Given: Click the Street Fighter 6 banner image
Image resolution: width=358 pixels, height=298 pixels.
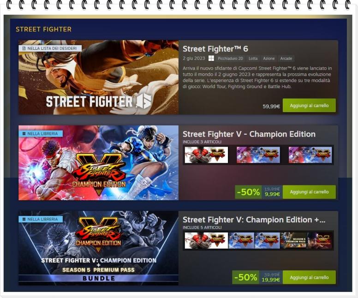Looking at the screenshot, I should pyautogui.click(x=98, y=77).
